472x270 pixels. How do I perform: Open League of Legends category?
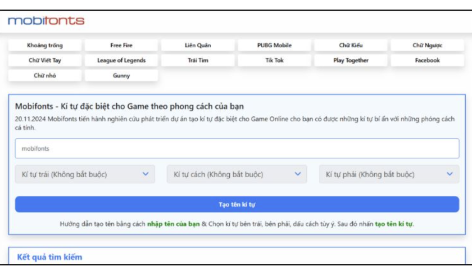[121, 60]
